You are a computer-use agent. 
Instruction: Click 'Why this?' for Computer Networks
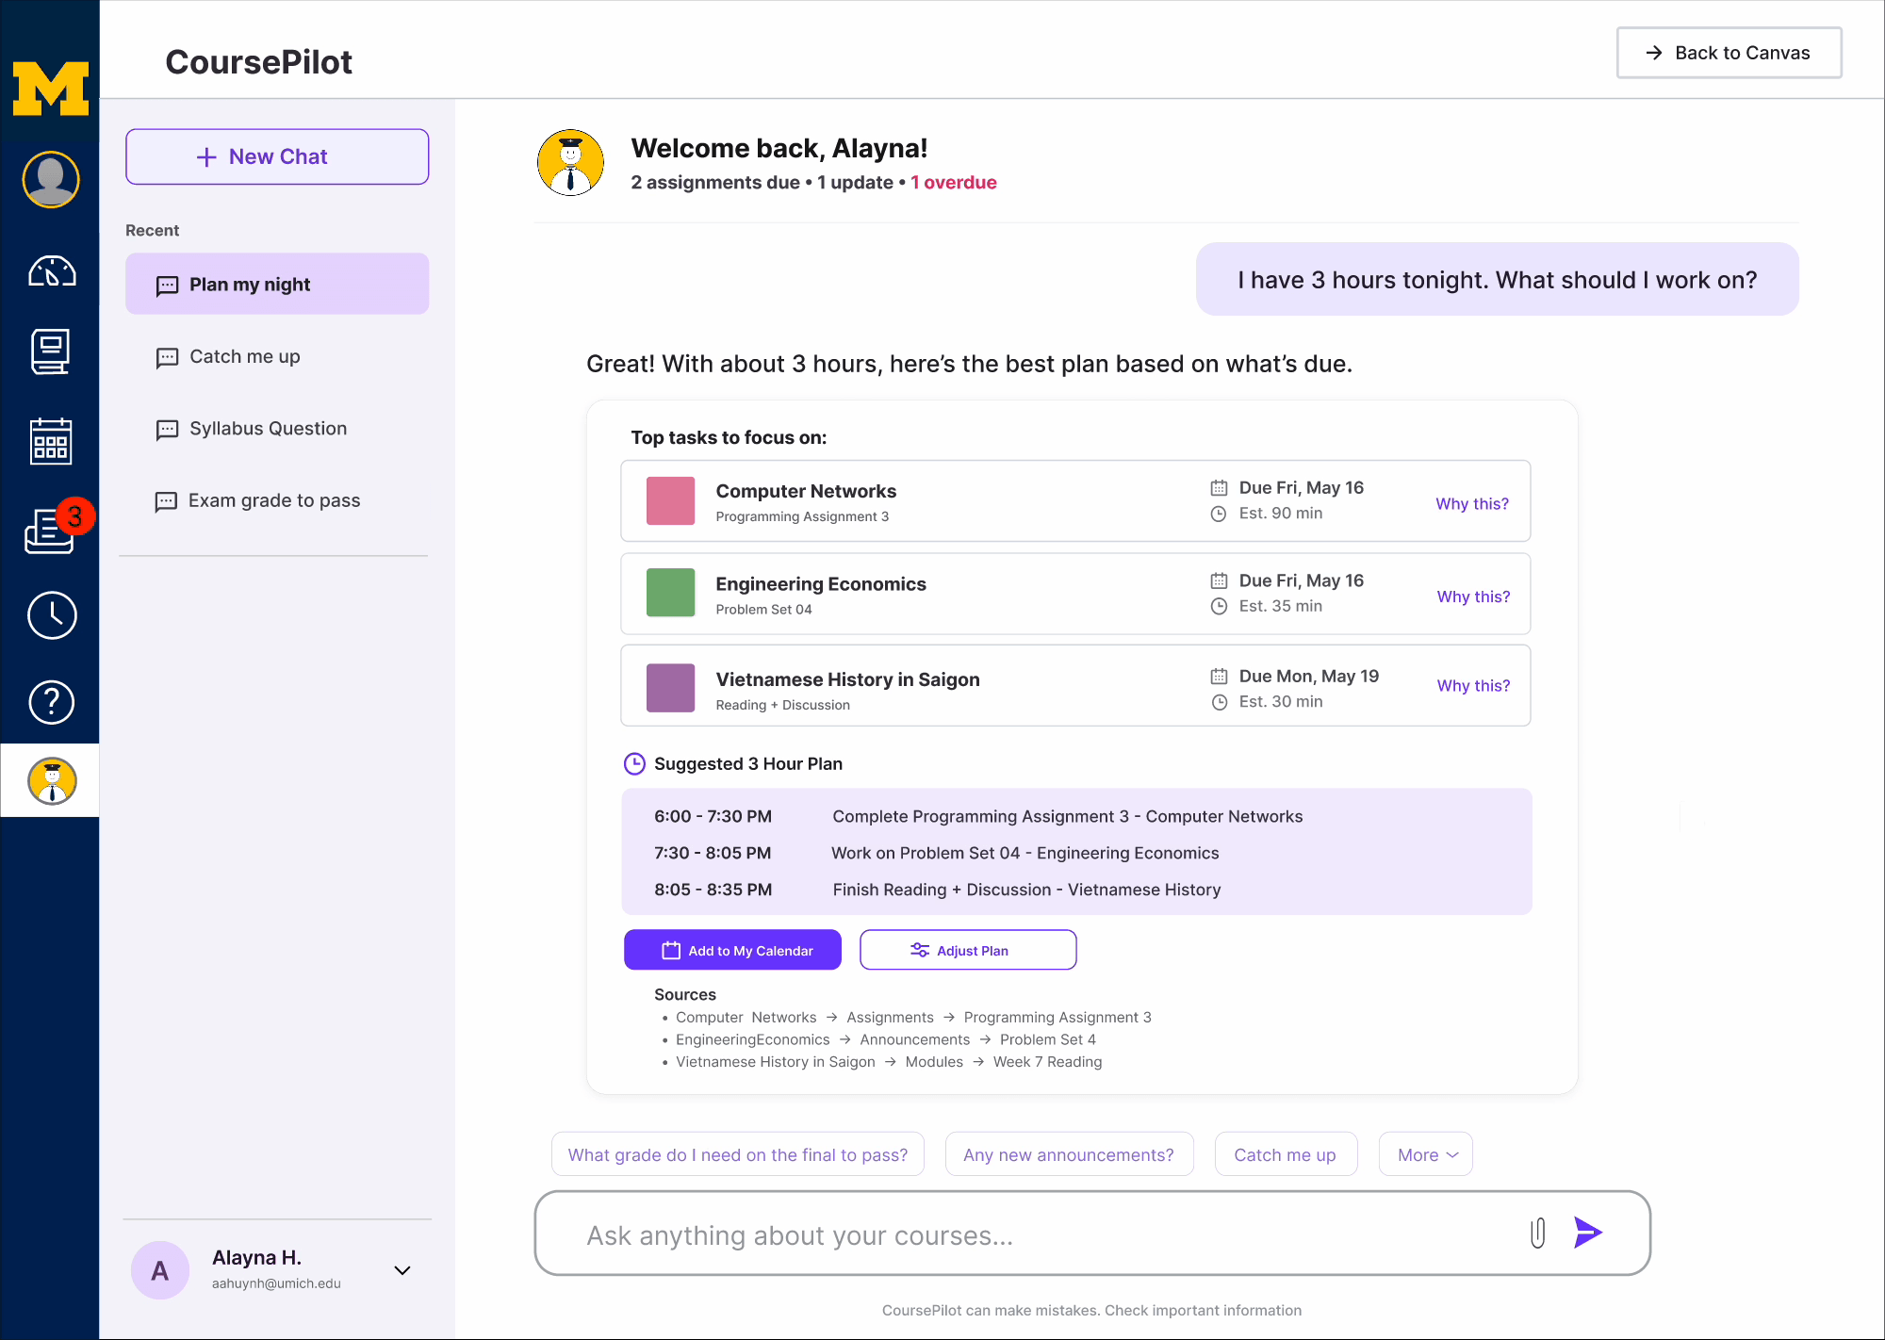[x=1472, y=503]
